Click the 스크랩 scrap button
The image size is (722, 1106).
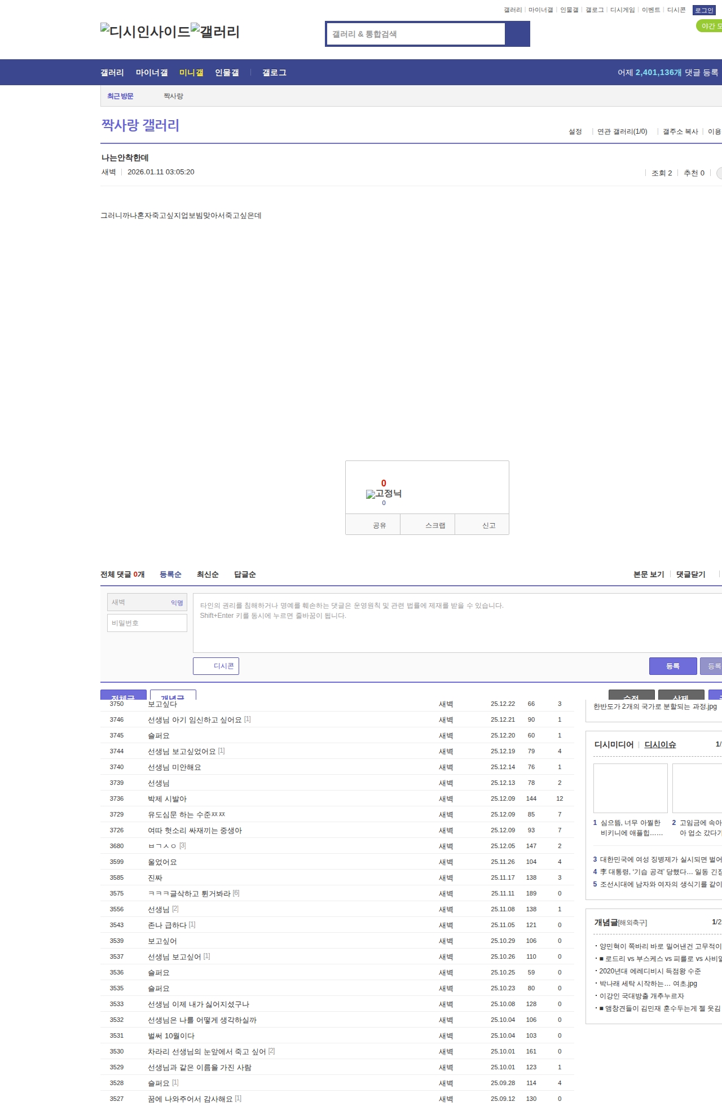pyautogui.click(x=428, y=525)
